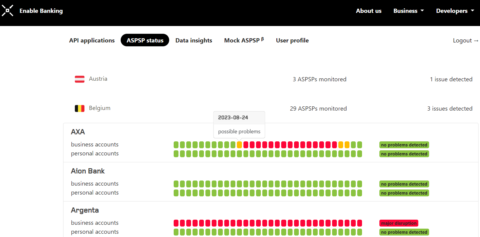Click AXA personal accounts label
The width and height of the screenshot is (480, 237).
point(95,153)
